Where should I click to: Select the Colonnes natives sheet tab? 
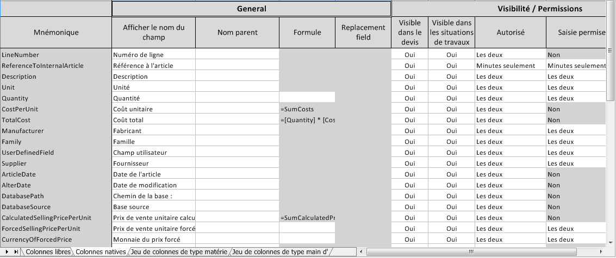tap(101, 251)
